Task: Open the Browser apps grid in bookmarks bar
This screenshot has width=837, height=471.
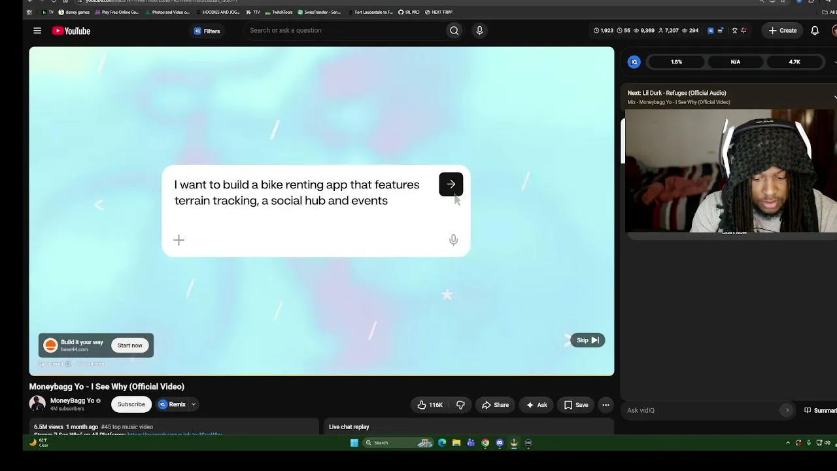Action: (x=29, y=12)
